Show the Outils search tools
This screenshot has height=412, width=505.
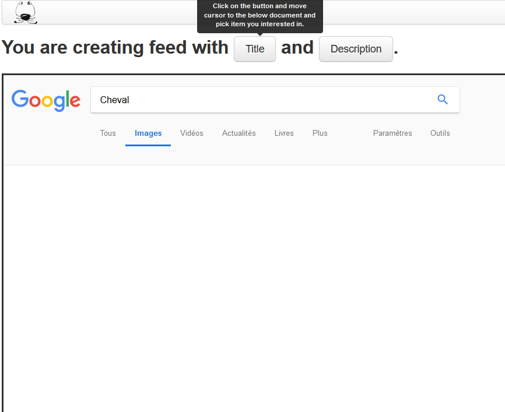440,133
